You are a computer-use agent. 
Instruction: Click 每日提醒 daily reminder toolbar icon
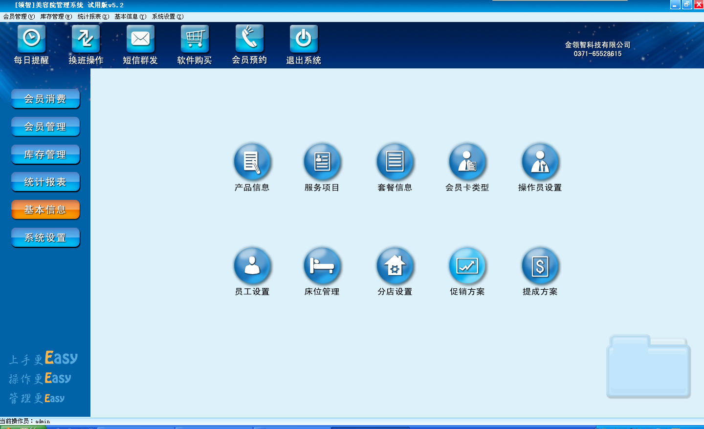pyautogui.click(x=31, y=39)
